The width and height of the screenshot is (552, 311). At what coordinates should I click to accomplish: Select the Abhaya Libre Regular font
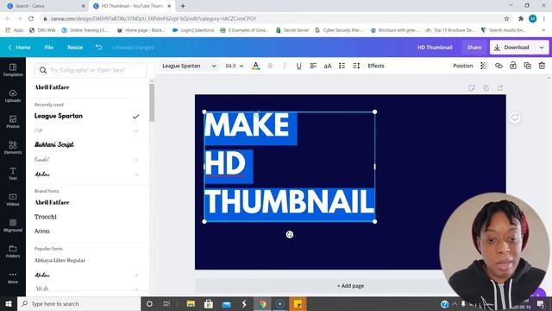pos(60,260)
